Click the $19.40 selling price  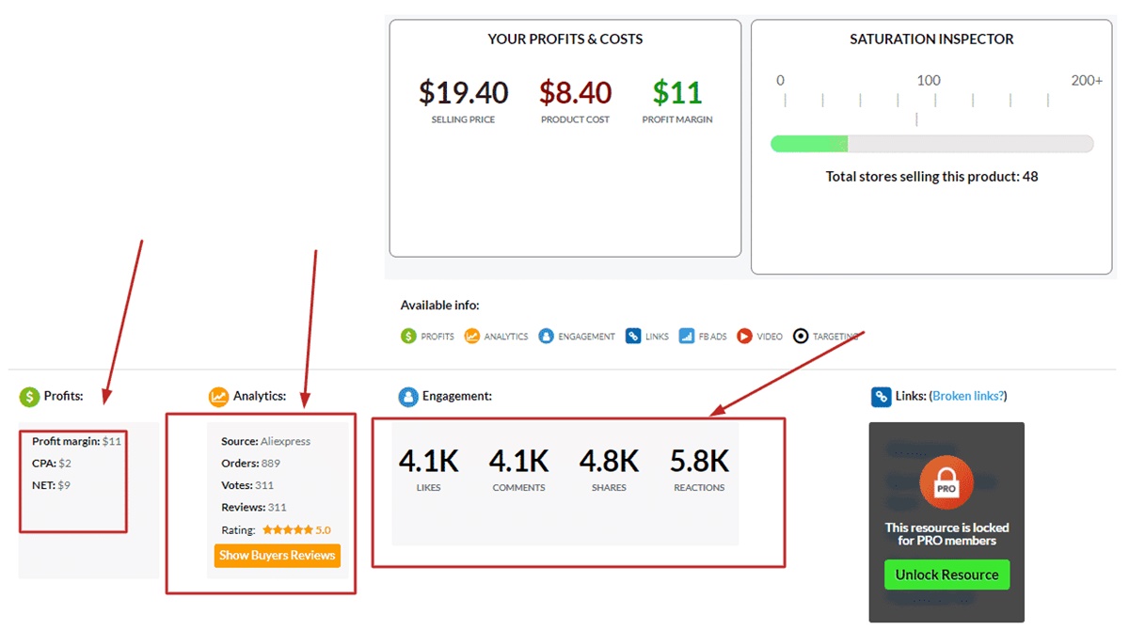463,93
